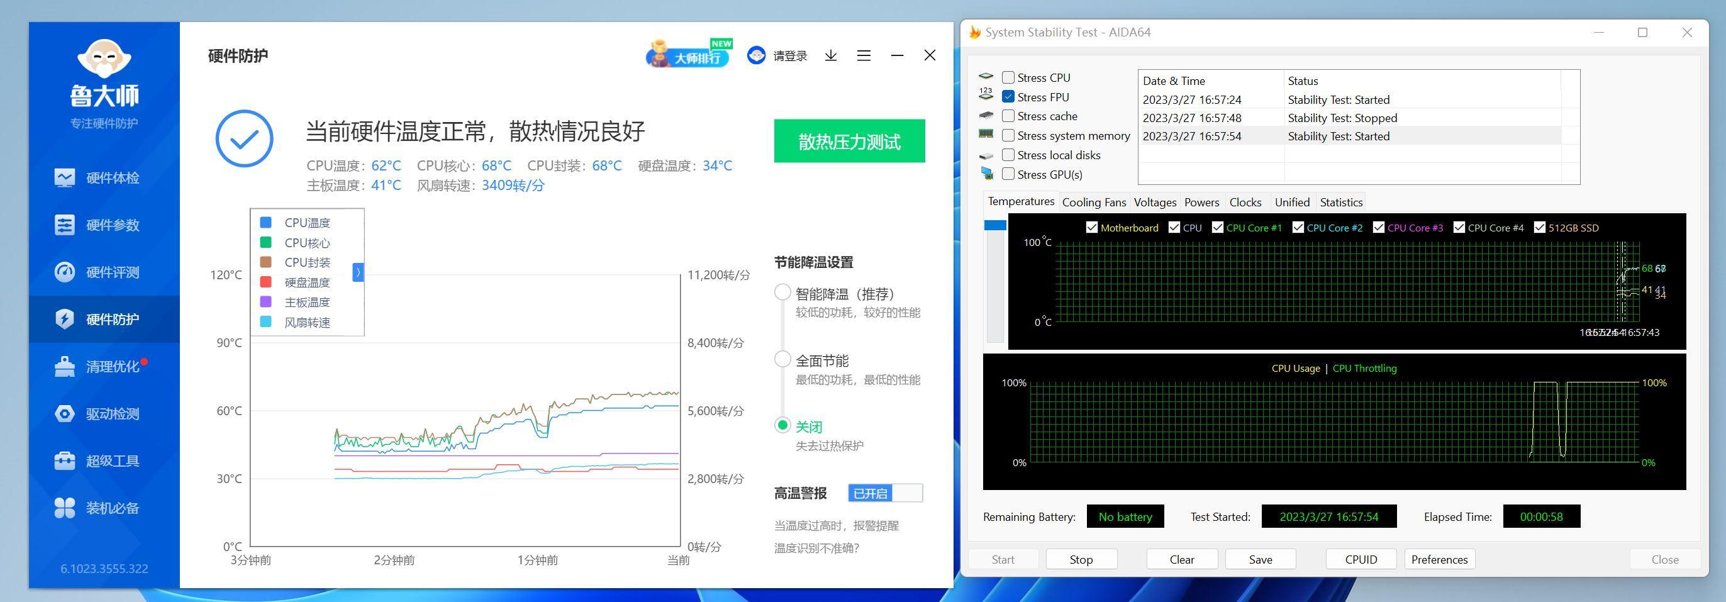Switch to Powers tab
This screenshot has width=1726, height=602.
(1201, 202)
